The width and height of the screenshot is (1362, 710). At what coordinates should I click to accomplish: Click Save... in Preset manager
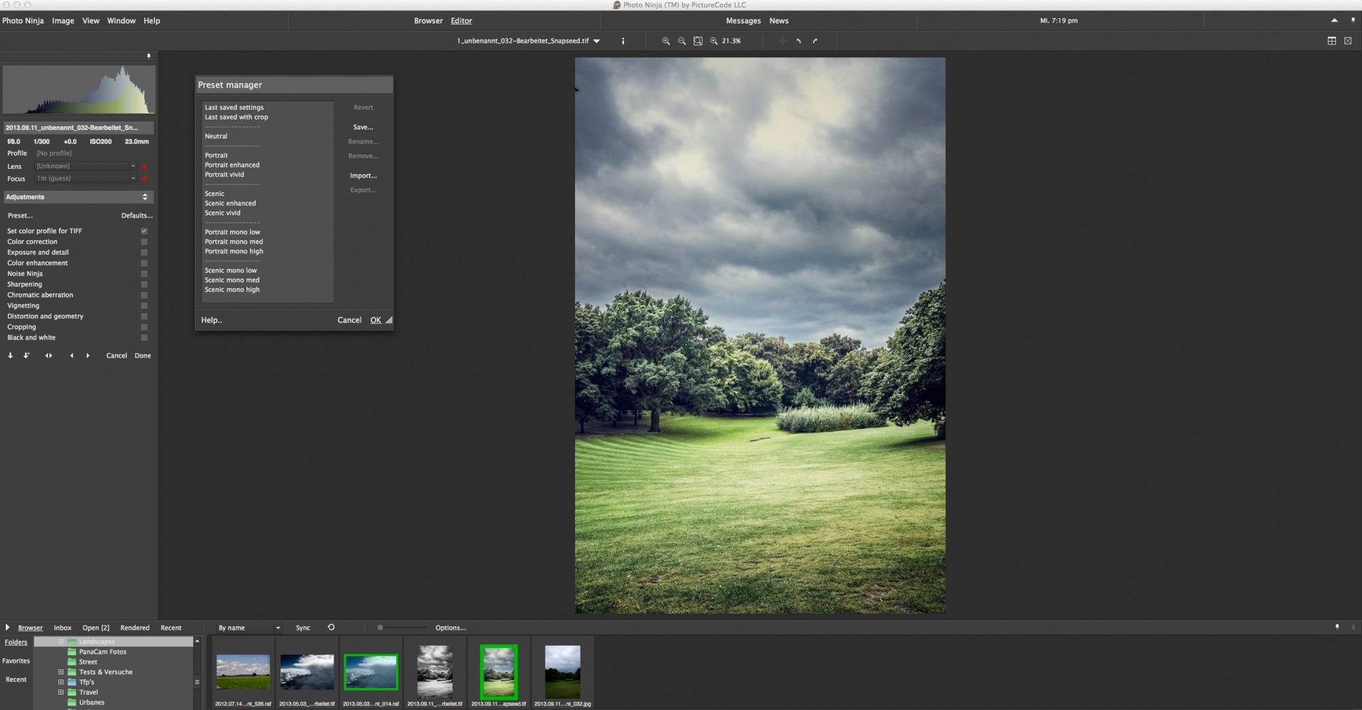point(363,127)
